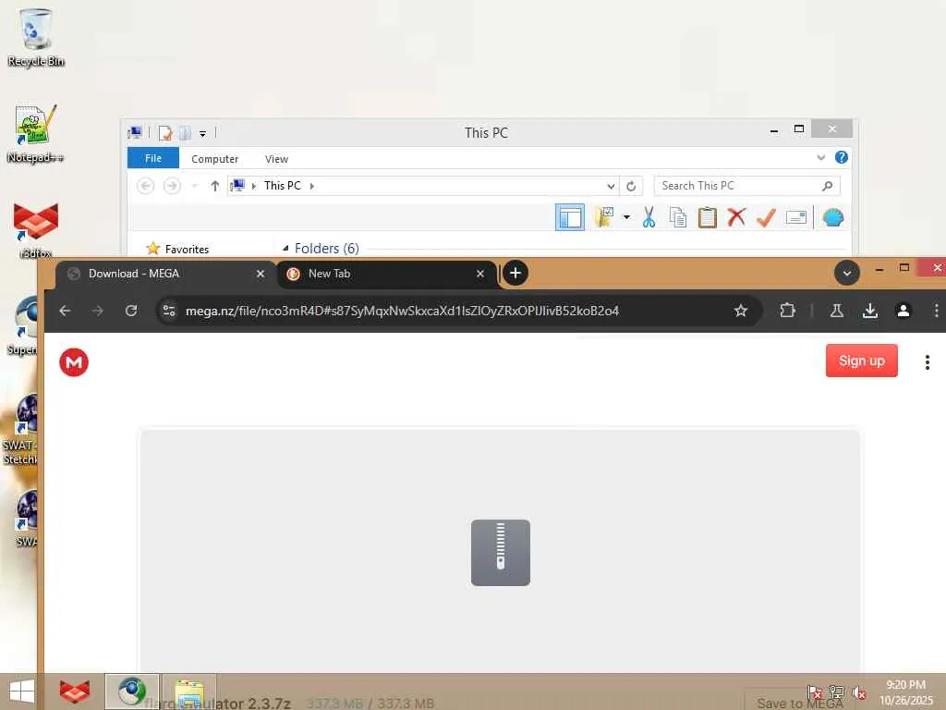Bookmark this page with the star icon
Viewport: 946px width, 710px height.
pos(741,311)
